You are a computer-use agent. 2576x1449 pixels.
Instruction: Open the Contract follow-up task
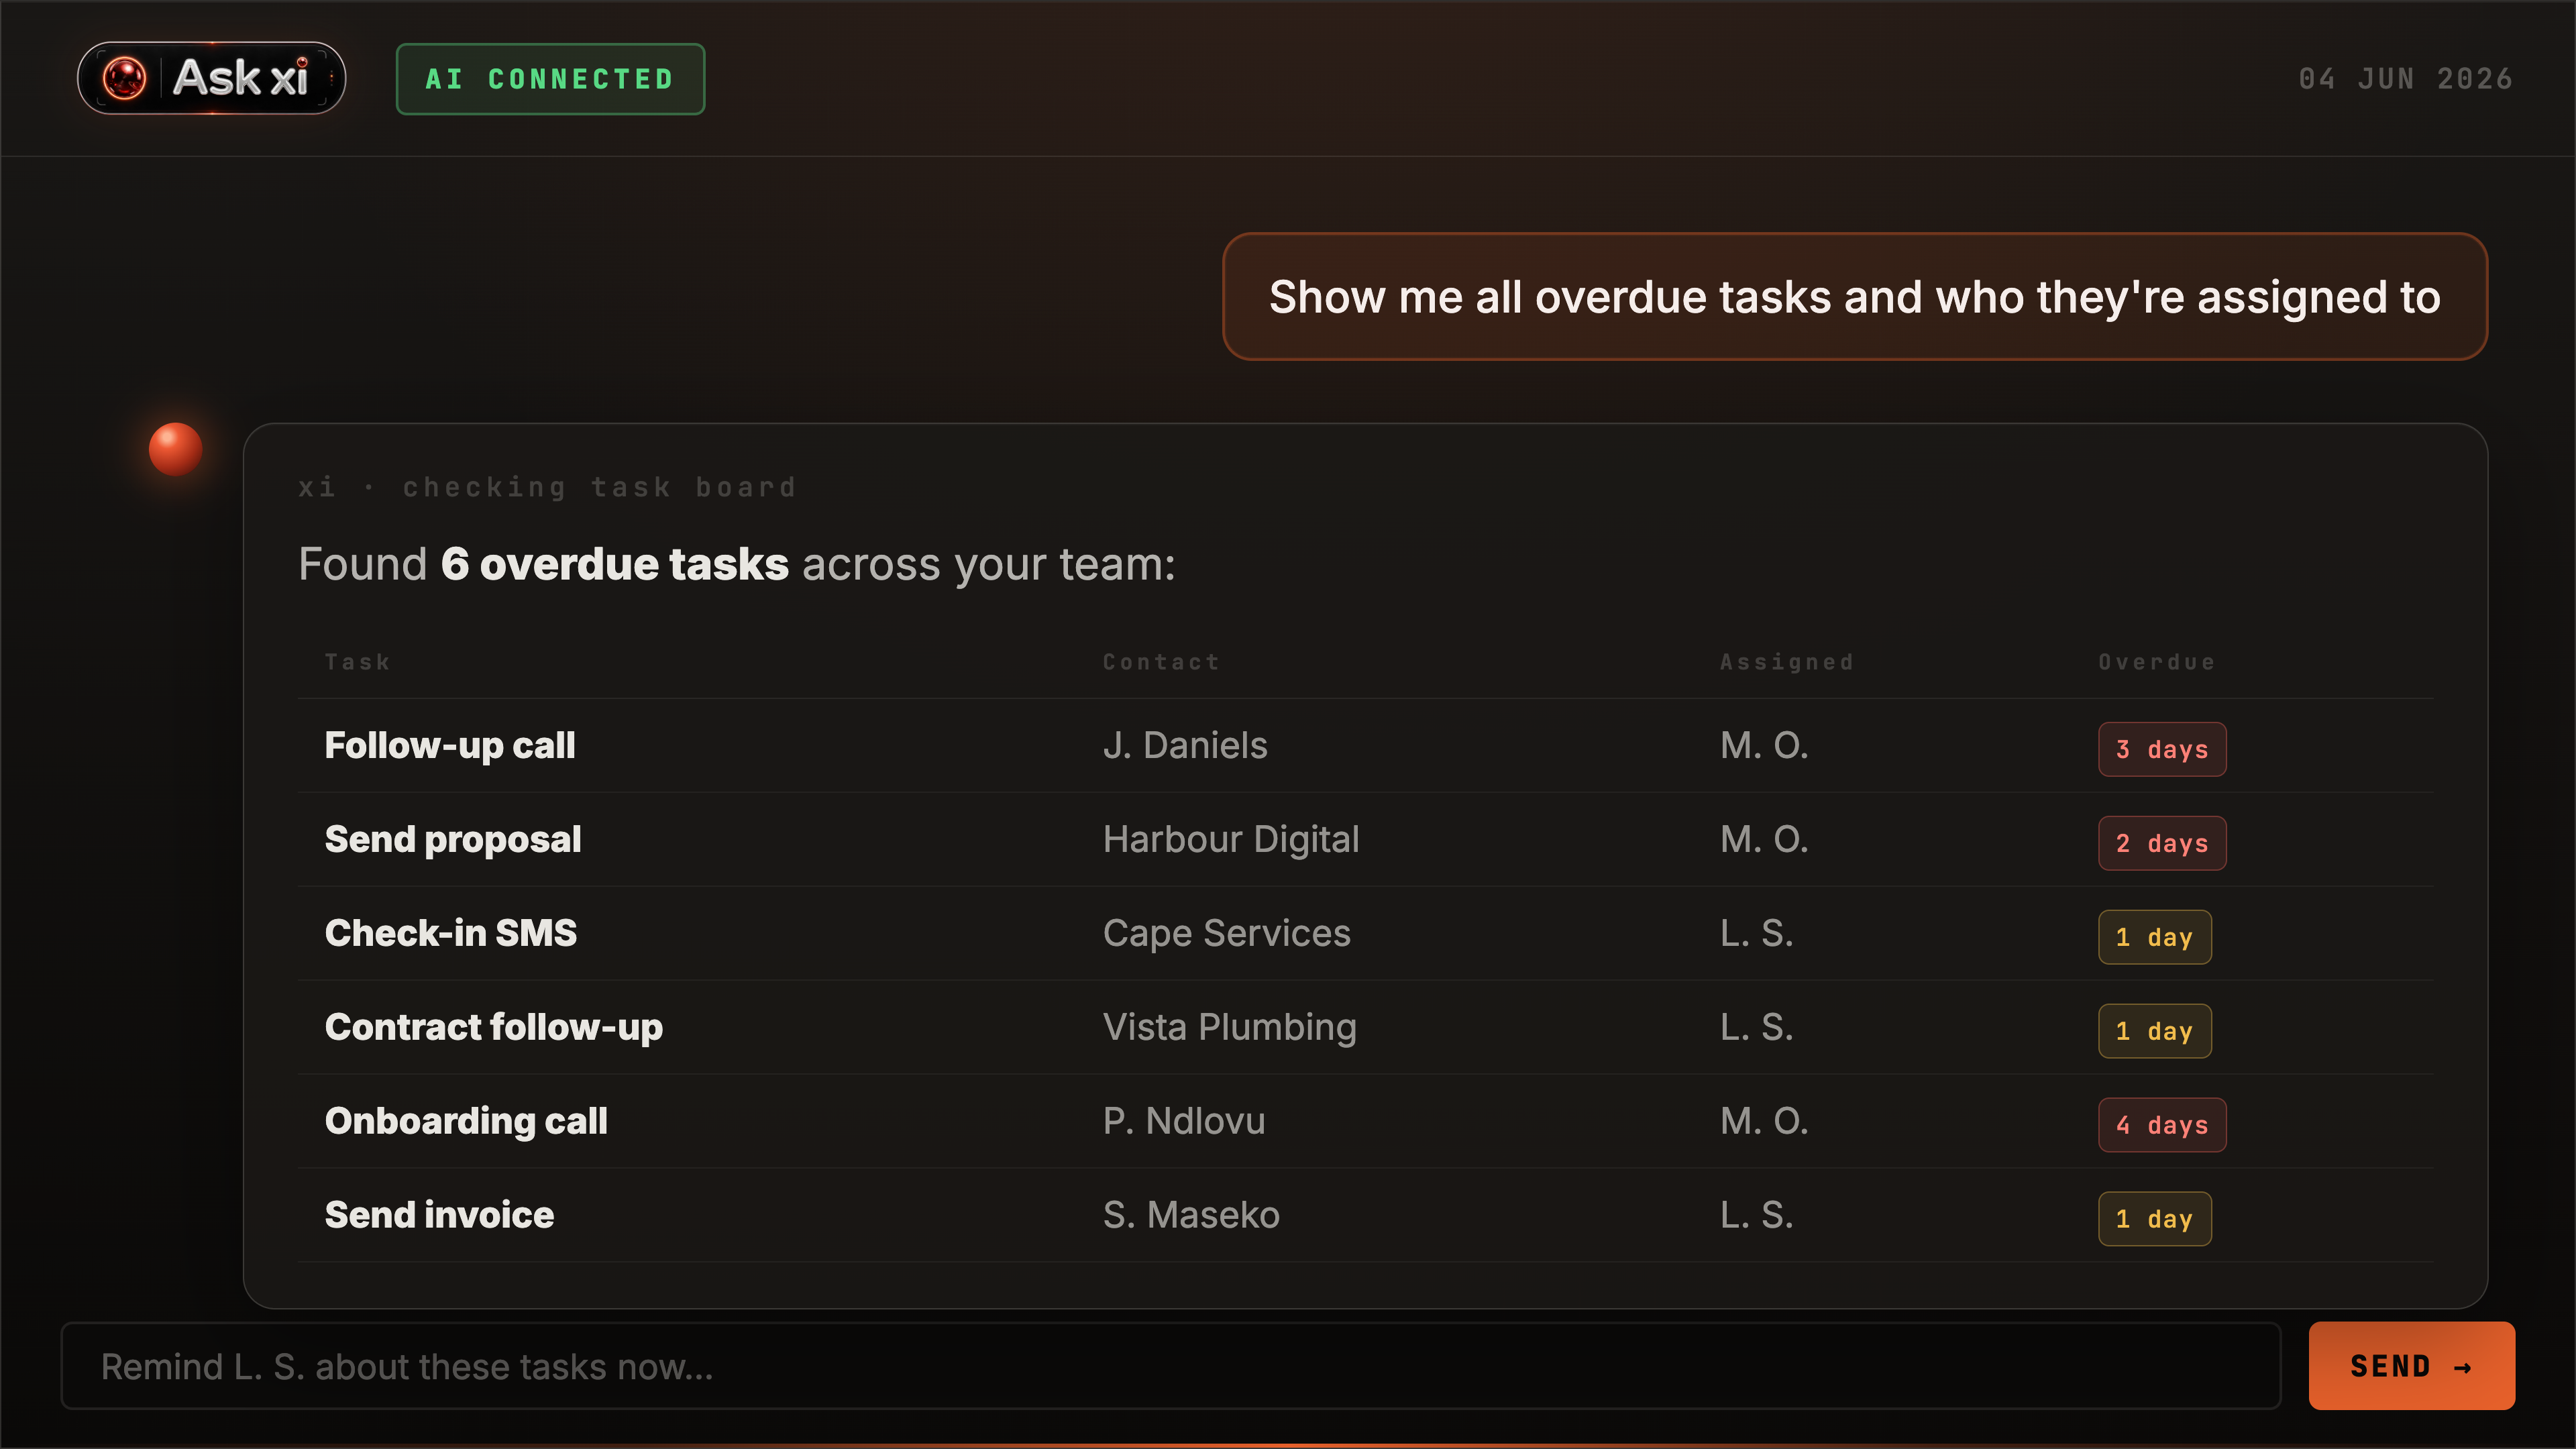pos(494,1028)
